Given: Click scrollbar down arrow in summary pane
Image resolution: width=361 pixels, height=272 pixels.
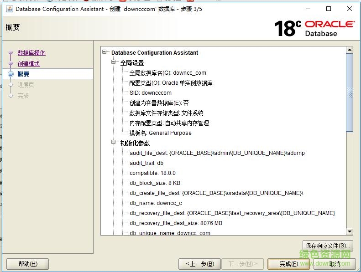Looking at the screenshot, I should [x=350, y=231].
